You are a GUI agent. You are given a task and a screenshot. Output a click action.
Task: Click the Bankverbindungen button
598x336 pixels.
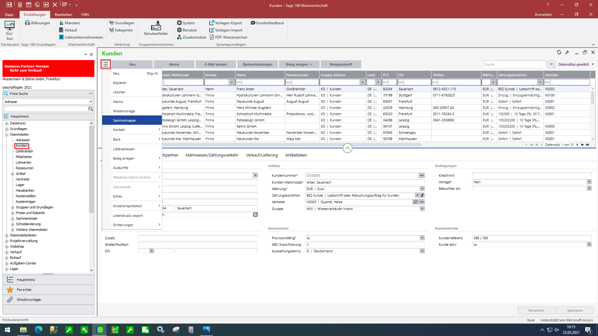[x=257, y=64]
